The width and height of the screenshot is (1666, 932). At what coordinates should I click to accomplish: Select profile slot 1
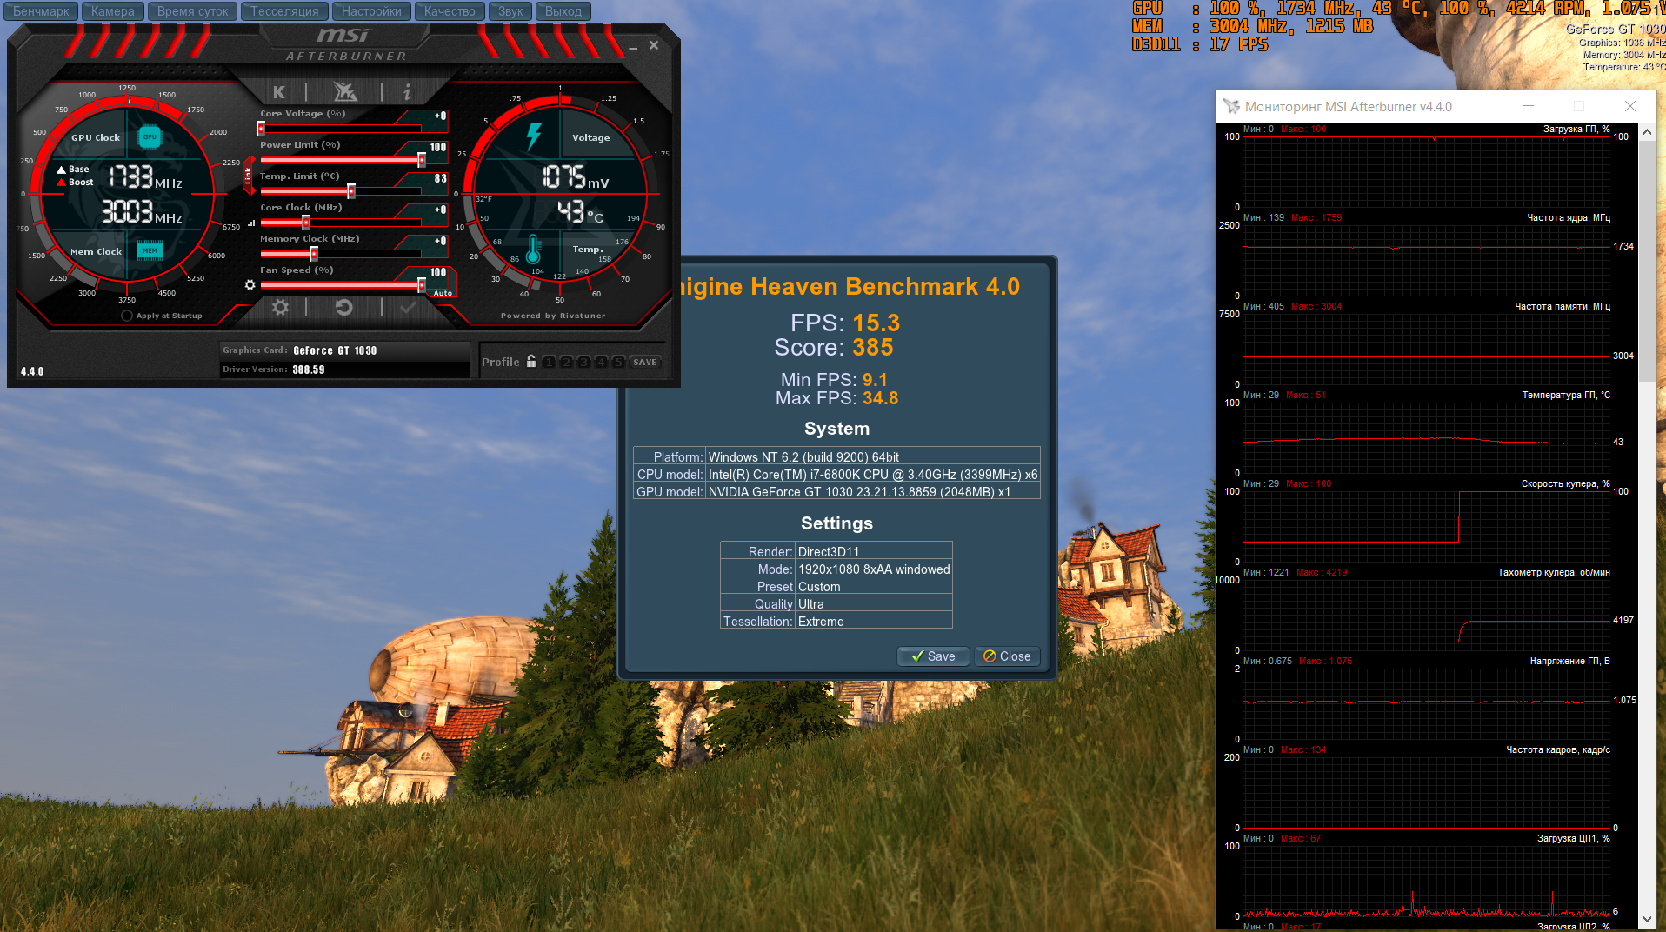pyautogui.click(x=549, y=362)
